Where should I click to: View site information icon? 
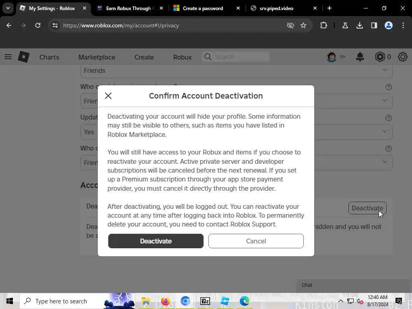[x=55, y=25]
